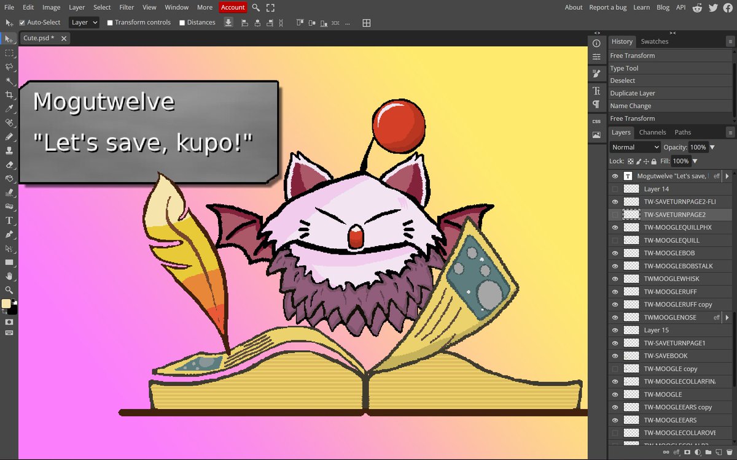Expand effects of Mogutwelve text layer
Viewport: 737px width, 460px height.
point(728,176)
